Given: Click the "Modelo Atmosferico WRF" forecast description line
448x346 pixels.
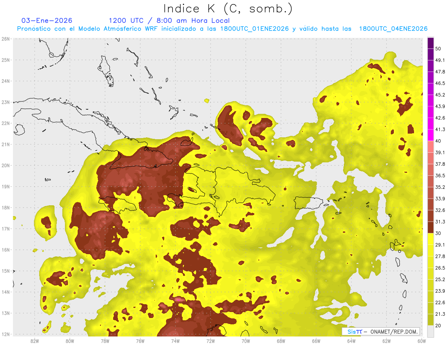Looking at the screenshot, I should (222, 29).
